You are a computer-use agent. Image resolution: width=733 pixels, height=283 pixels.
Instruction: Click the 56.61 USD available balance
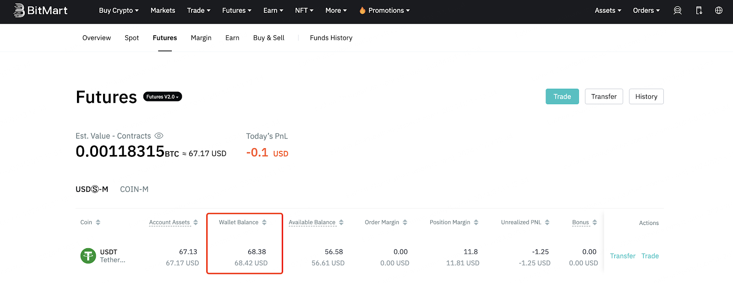(x=328, y=263)
